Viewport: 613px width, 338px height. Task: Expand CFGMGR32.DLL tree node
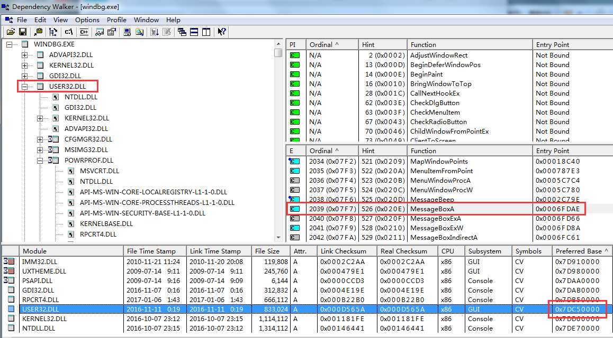[40, 139]
